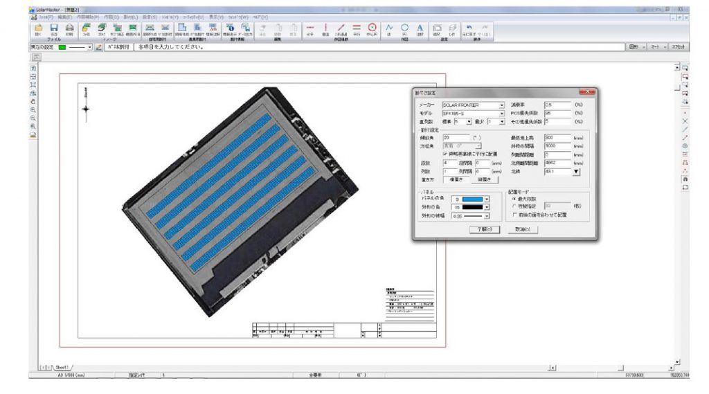Select the polyline drawing tool
This screenshot has height=394, width=709.
[389, 28]
